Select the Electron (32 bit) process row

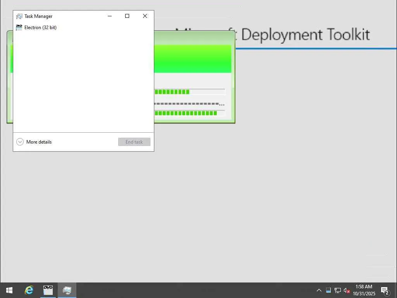coord(83,28)
